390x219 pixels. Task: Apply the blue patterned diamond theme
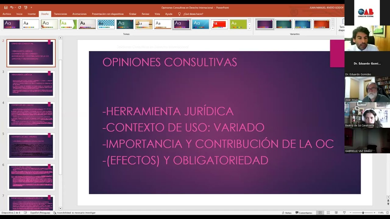point(106,24)
